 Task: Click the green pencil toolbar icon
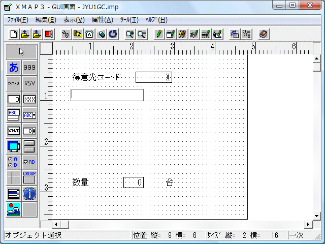(159, 34)
